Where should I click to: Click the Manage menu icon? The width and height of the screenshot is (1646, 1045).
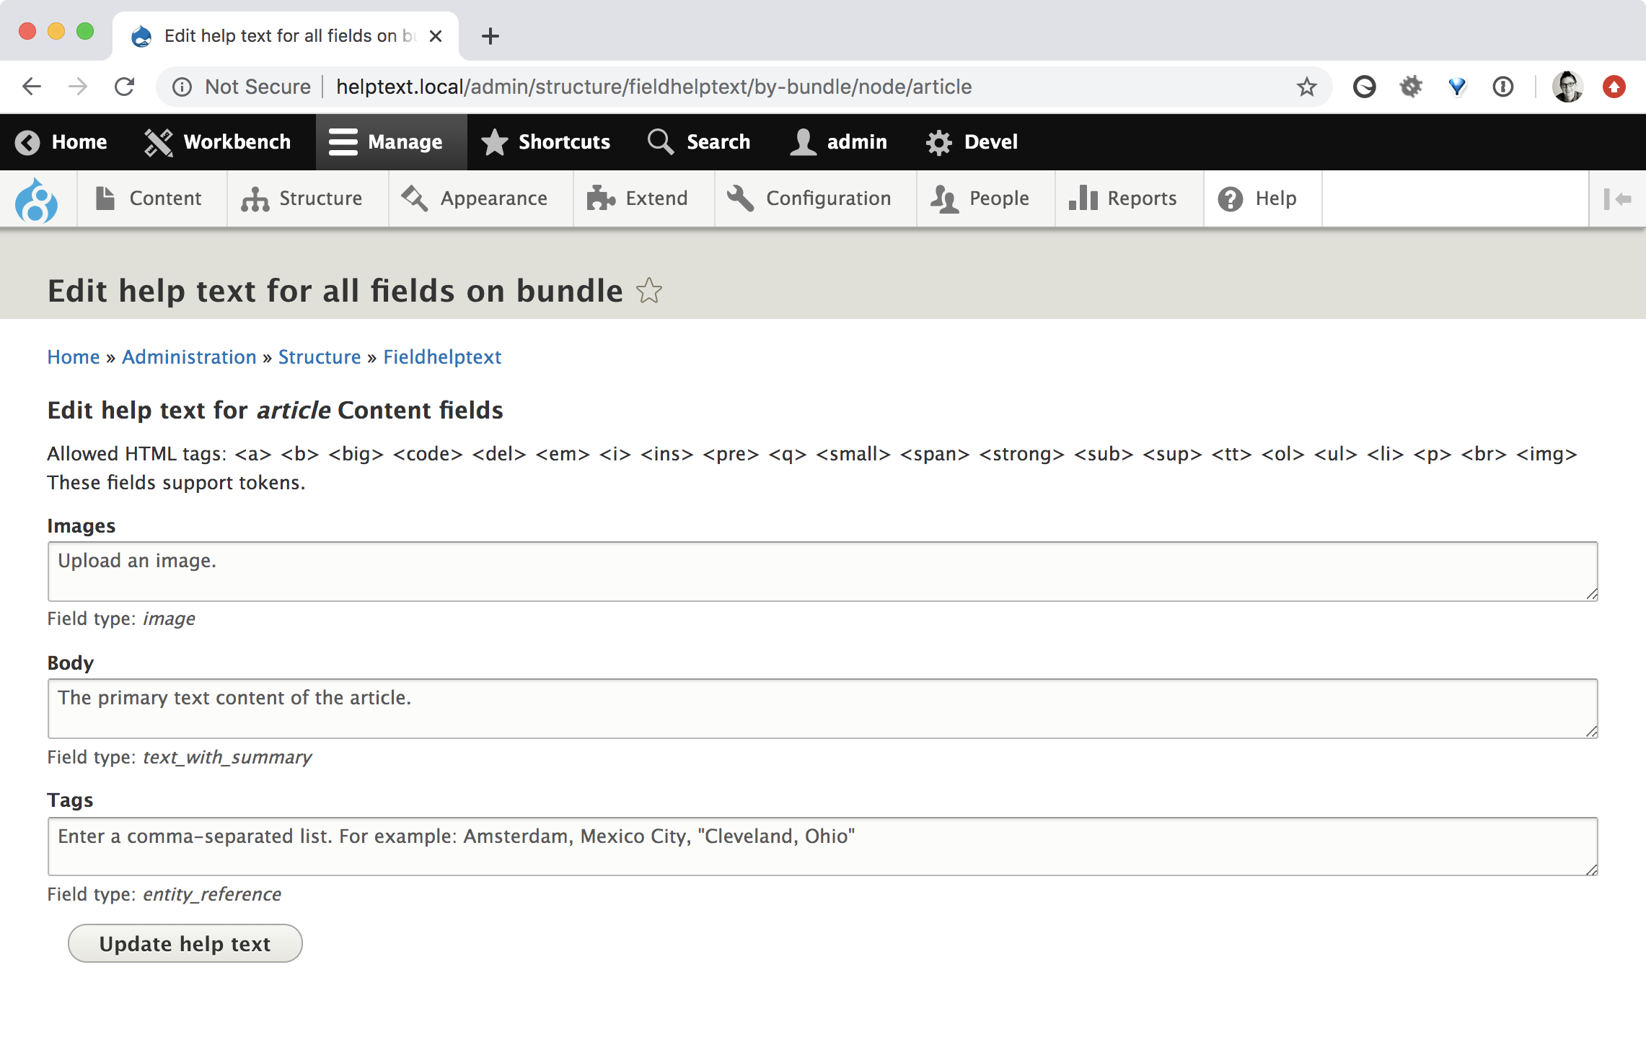(x=343, y=141)
